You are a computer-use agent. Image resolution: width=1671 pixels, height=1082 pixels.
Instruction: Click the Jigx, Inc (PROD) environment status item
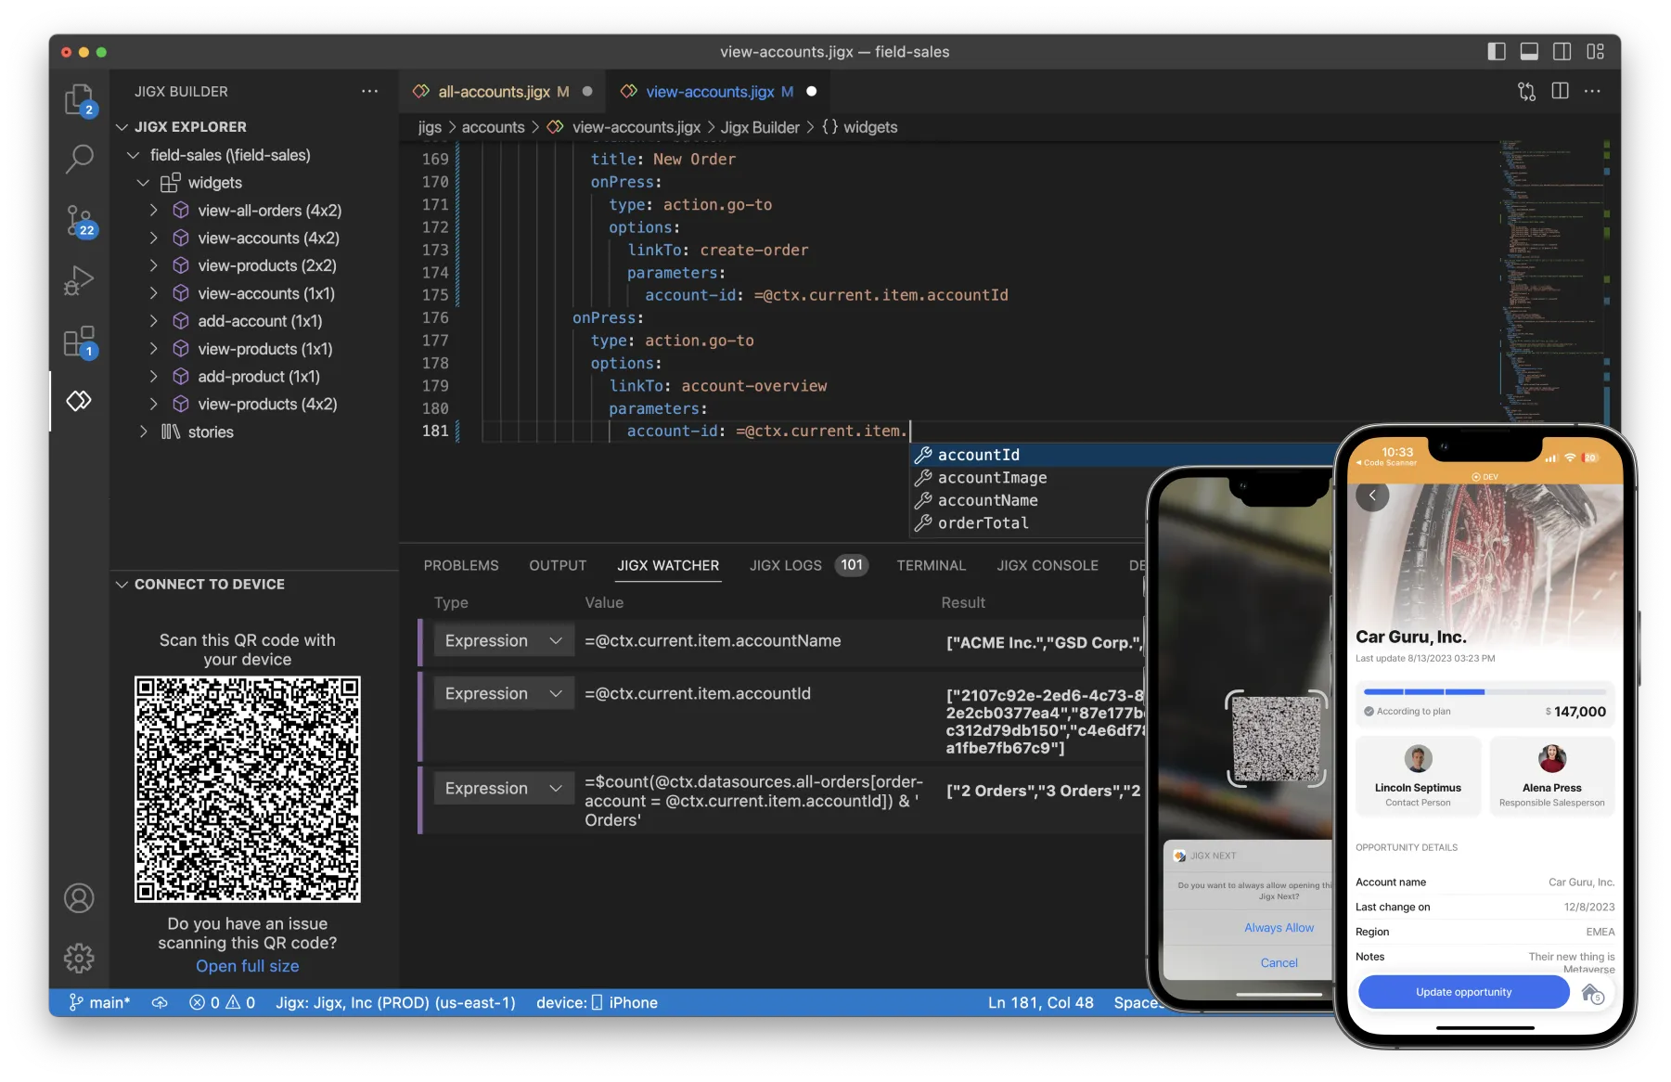tap(395, 1003)
